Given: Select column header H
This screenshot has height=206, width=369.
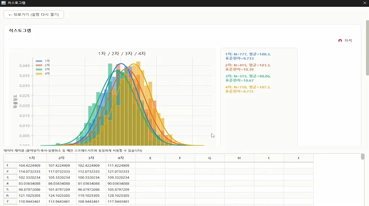Looking at the screenshot, I should (x=239, y=158).
